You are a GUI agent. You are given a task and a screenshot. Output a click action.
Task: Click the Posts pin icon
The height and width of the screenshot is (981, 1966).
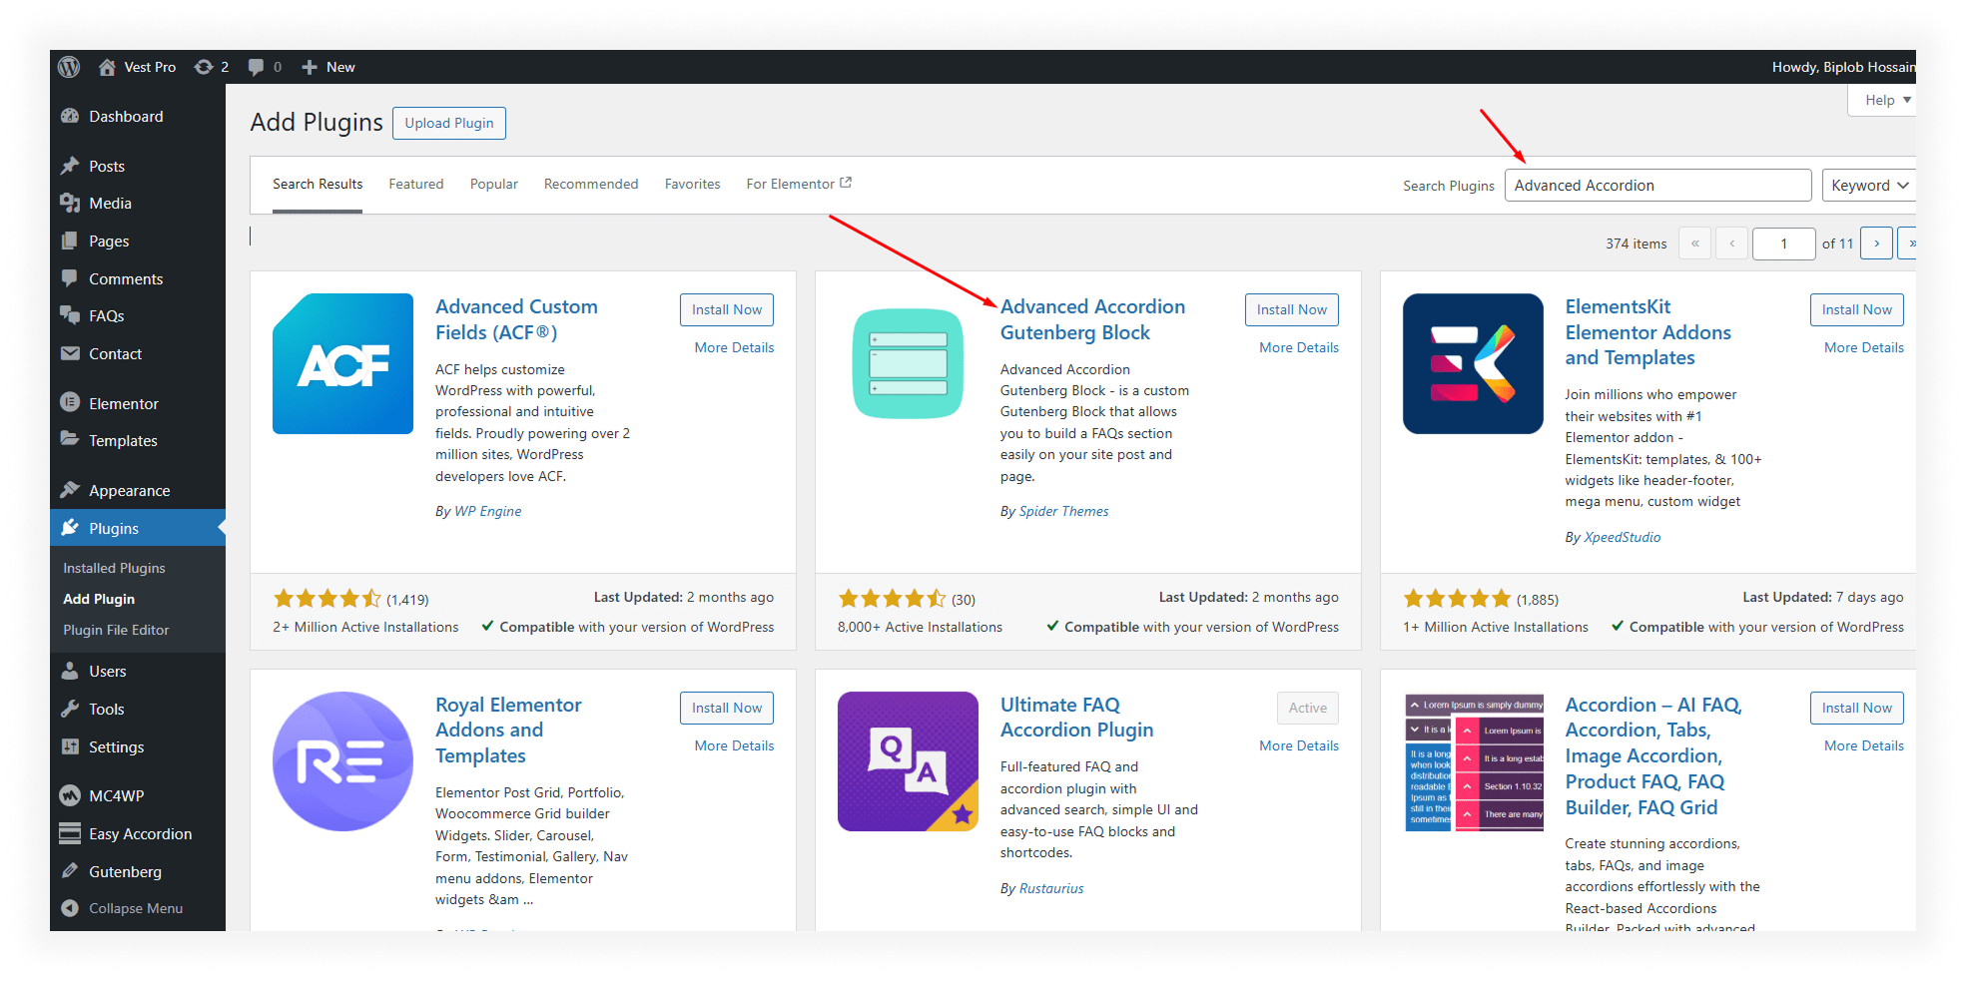[x=70, y=166]
